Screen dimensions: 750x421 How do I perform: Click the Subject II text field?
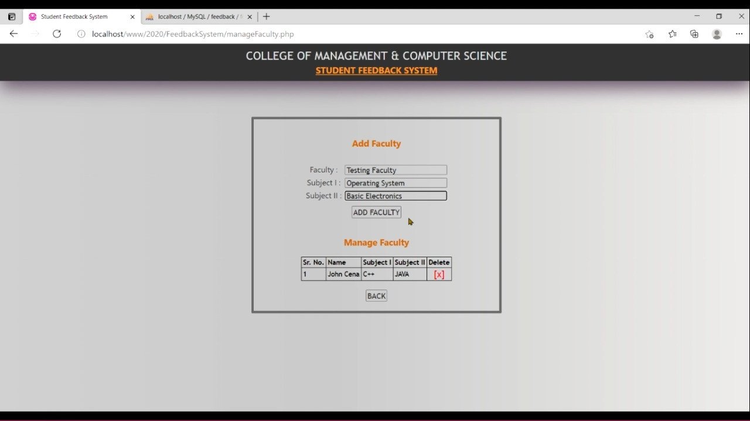click(396, 196)
